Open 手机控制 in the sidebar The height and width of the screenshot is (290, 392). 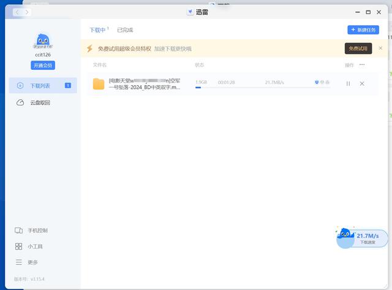(x=37, y=231)
